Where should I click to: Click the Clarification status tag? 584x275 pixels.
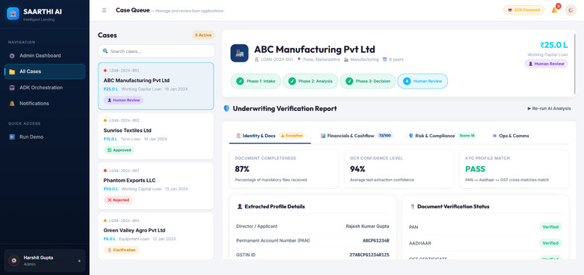(x=122, y=250)
